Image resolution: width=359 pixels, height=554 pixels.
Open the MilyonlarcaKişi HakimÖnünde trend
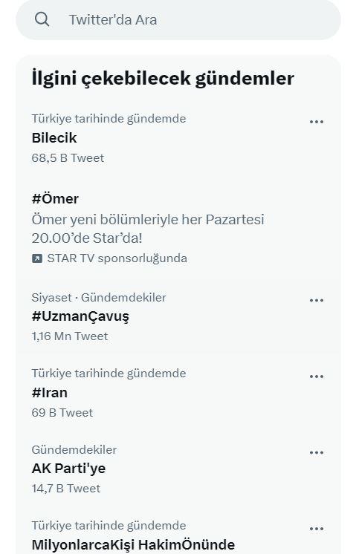click(x=133, y=545)
